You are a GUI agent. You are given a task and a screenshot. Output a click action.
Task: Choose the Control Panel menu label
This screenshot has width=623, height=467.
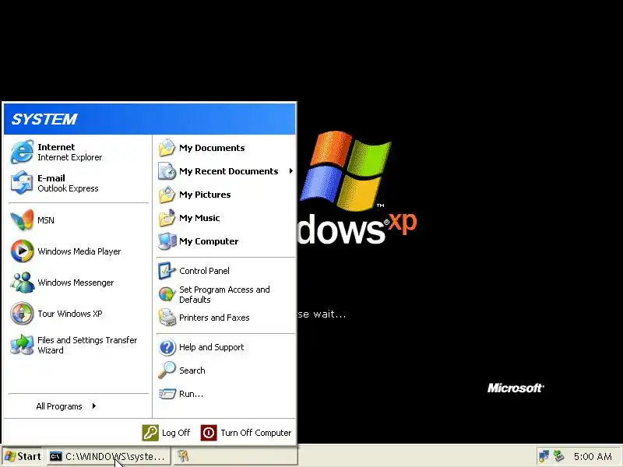tap(204, 271)
